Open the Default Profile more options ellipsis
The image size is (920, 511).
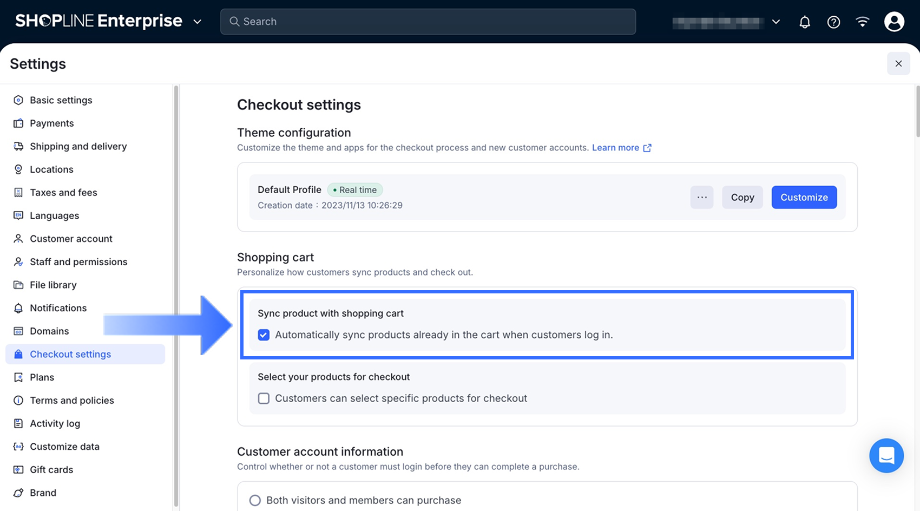(701, 198)
